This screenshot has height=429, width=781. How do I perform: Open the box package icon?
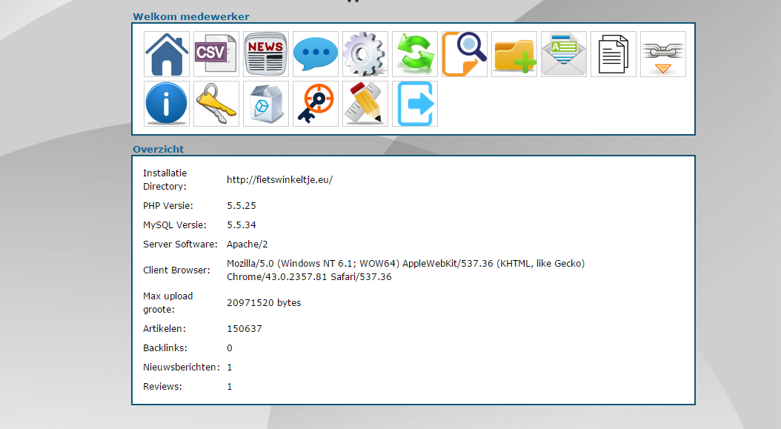tap(266, 104)
